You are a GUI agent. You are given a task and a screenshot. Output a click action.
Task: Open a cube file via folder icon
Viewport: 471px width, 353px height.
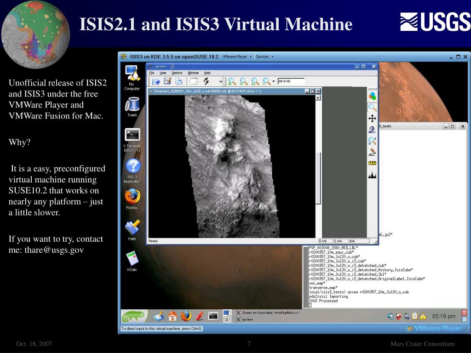(155, 81)
